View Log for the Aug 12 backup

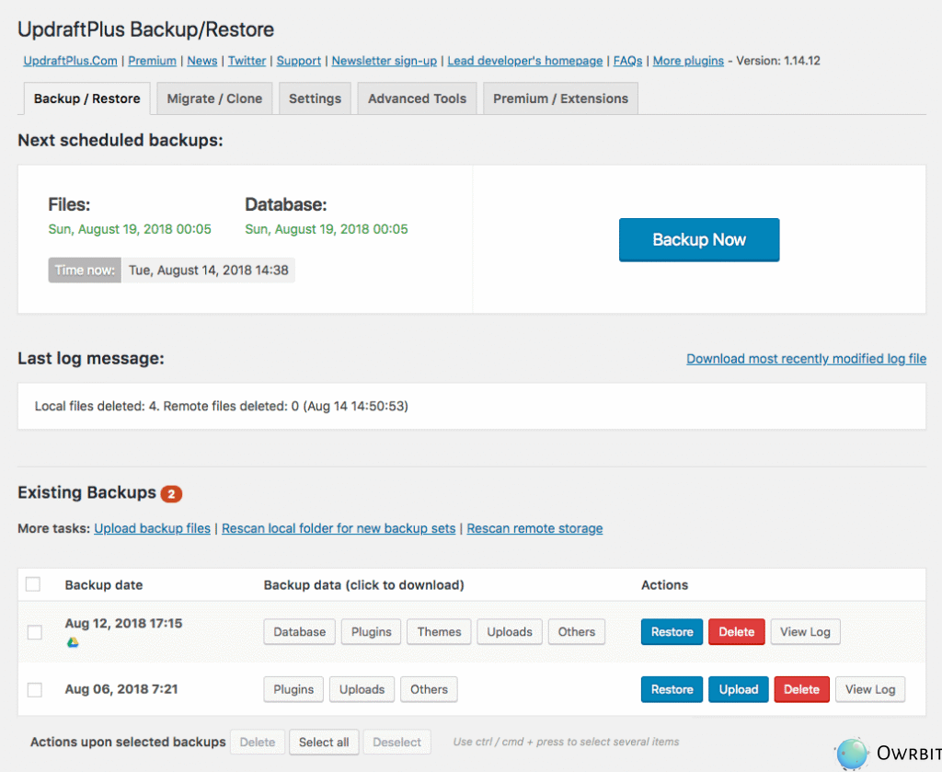[x=805, y=632]
